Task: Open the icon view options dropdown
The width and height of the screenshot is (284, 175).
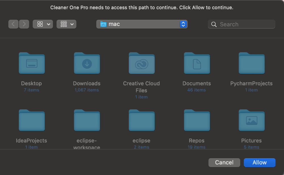Action: click(x=43, y=24)
